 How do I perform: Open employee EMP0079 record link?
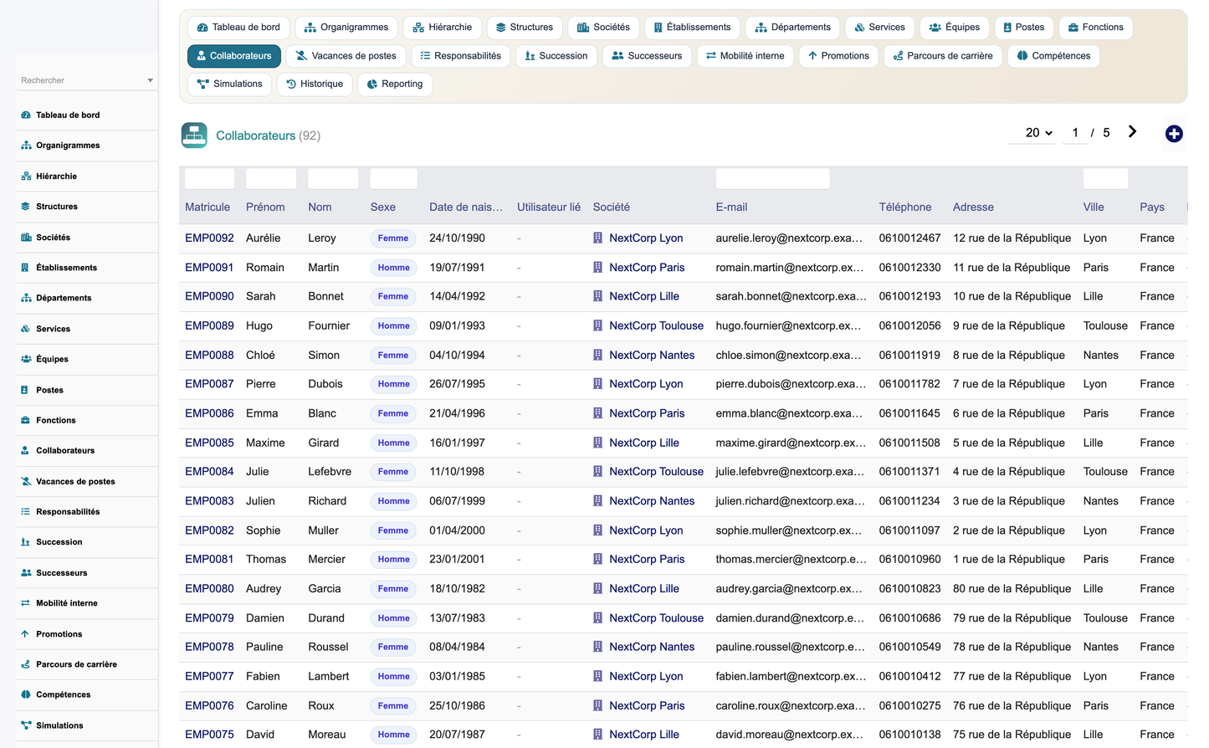tap(209, 618)
